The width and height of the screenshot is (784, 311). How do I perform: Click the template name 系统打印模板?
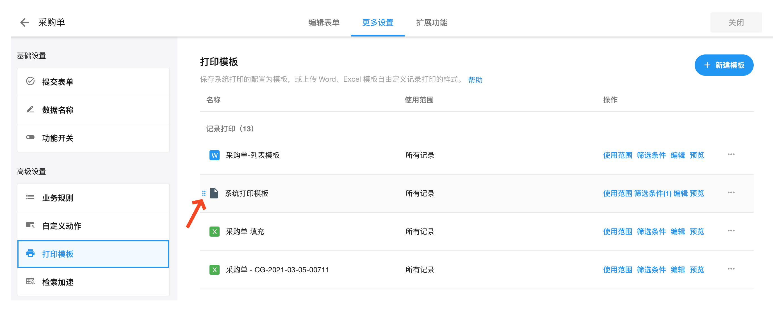point(247,193)
